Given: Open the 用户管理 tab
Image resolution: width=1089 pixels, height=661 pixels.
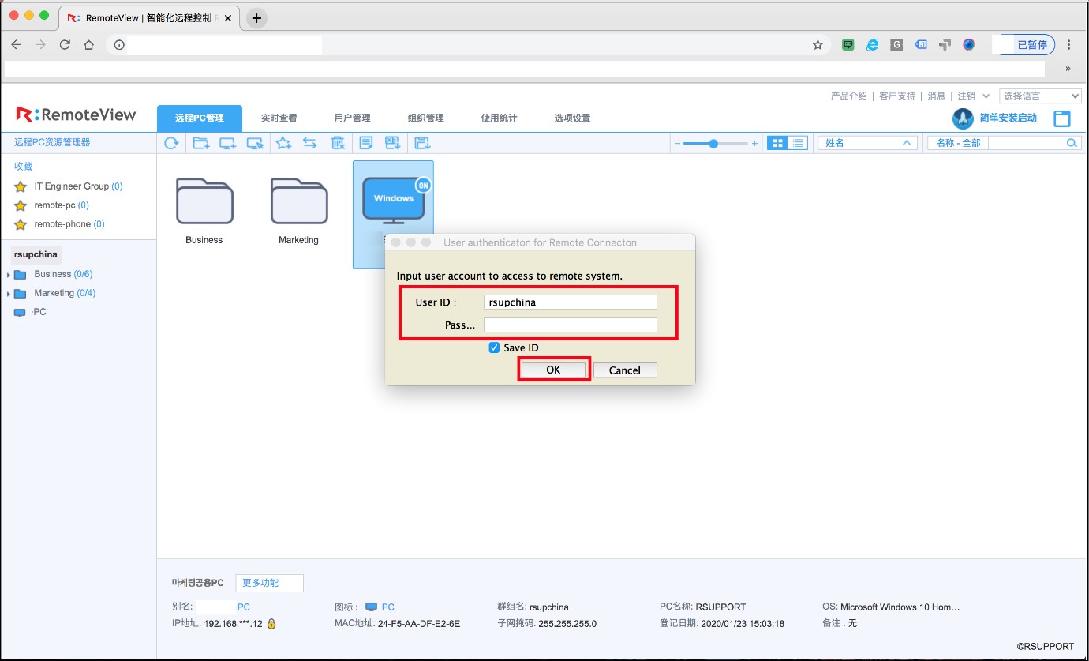Looking at the screenshot, I should coord(352,118).
